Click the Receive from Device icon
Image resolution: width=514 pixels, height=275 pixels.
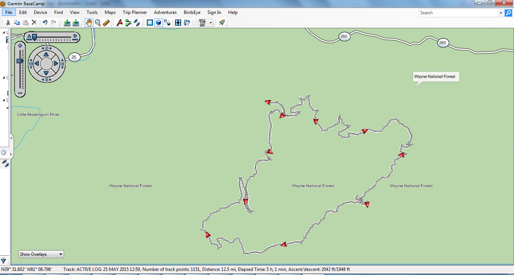(67, 23)
